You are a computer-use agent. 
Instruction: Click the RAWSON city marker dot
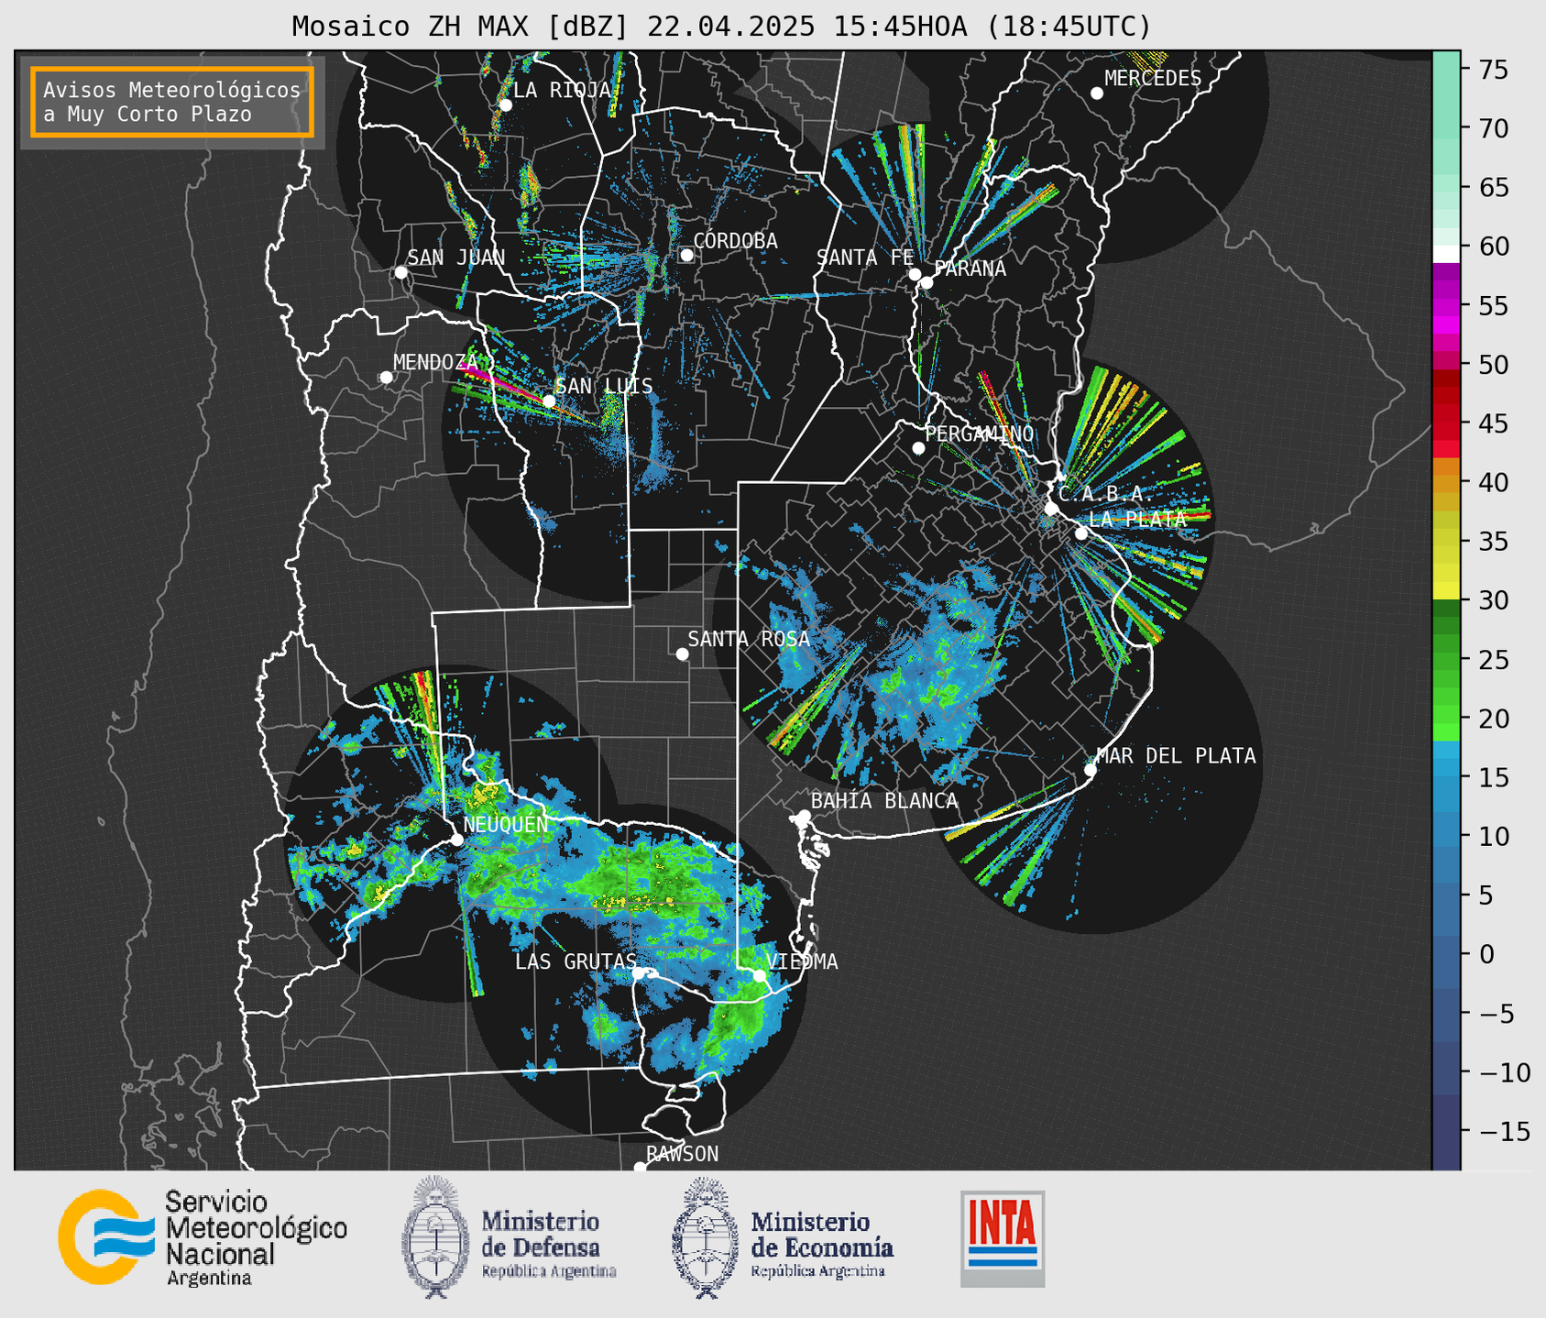click(640, 1168)
